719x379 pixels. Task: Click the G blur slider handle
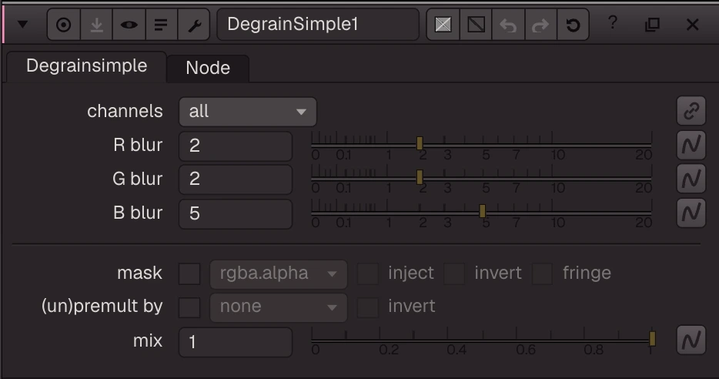tap(420, 178)
